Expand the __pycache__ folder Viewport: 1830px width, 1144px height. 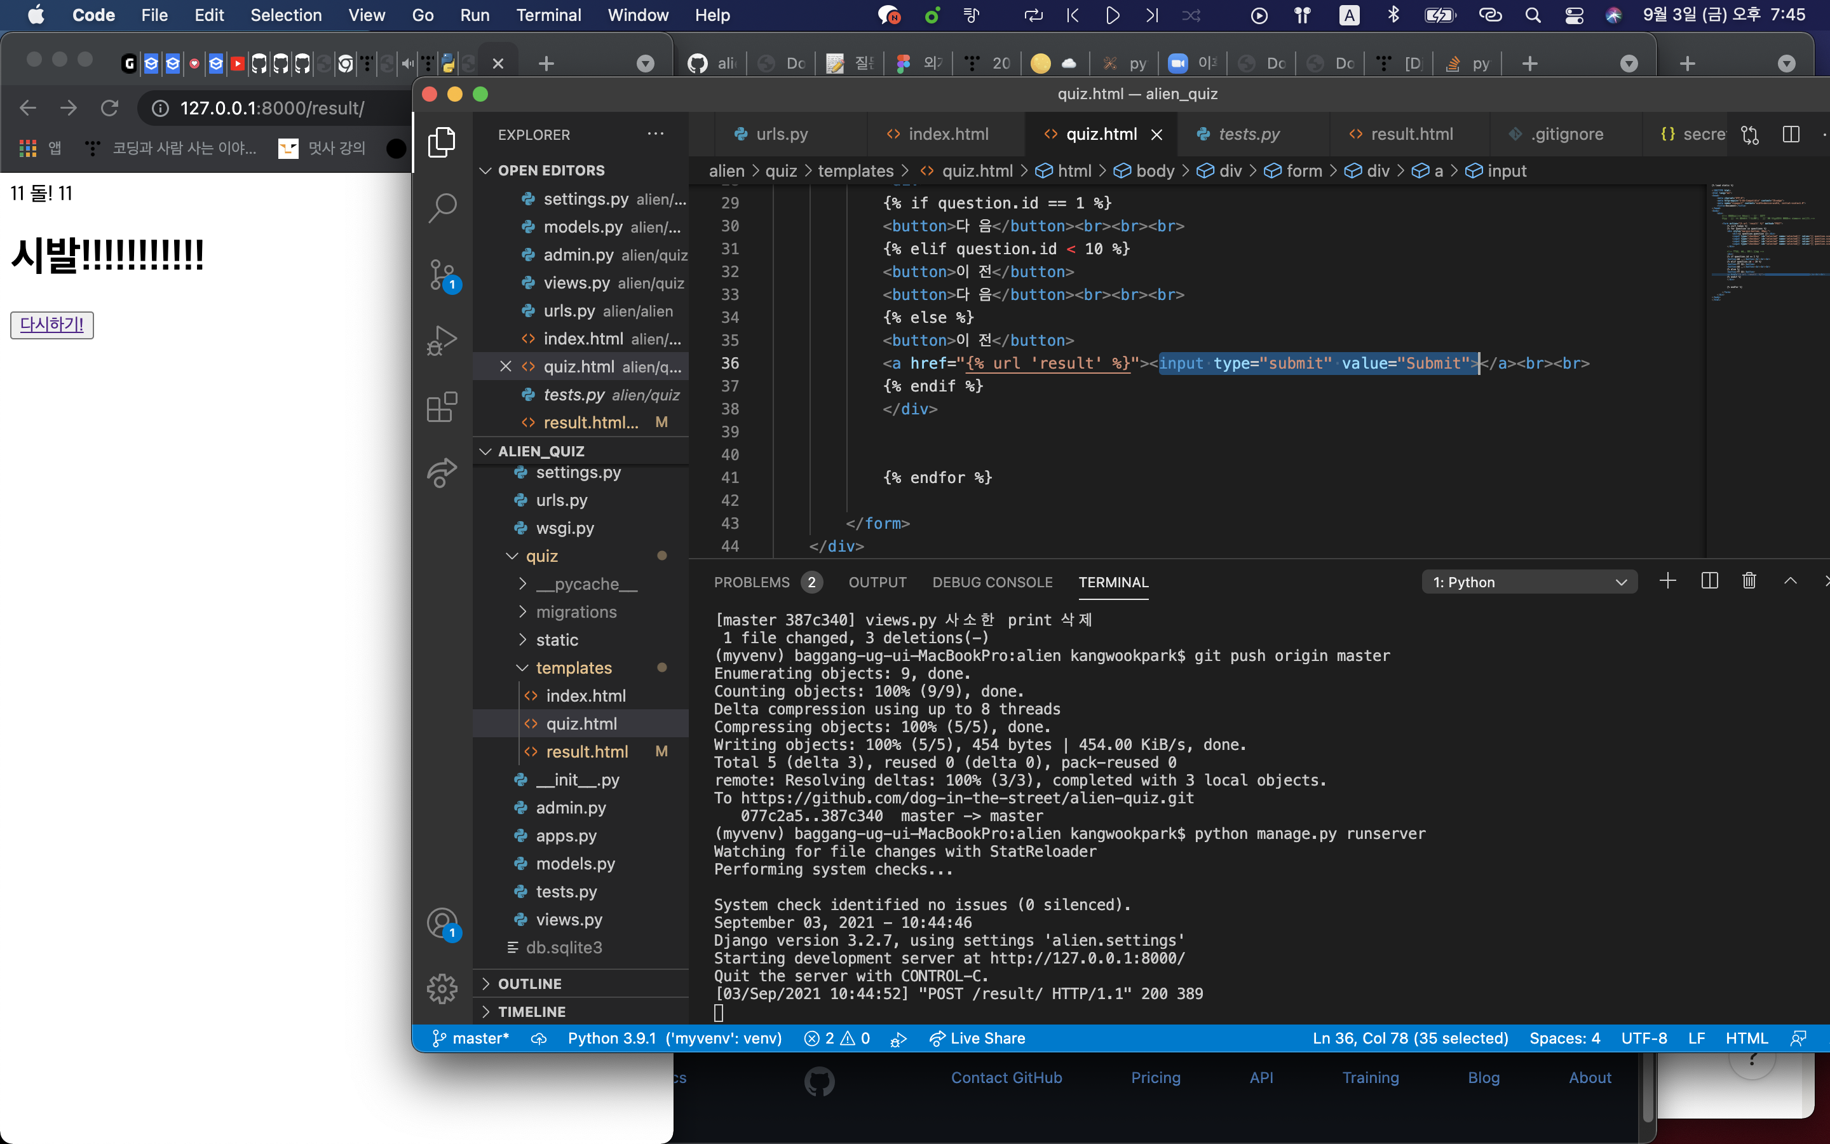[587, 584]
